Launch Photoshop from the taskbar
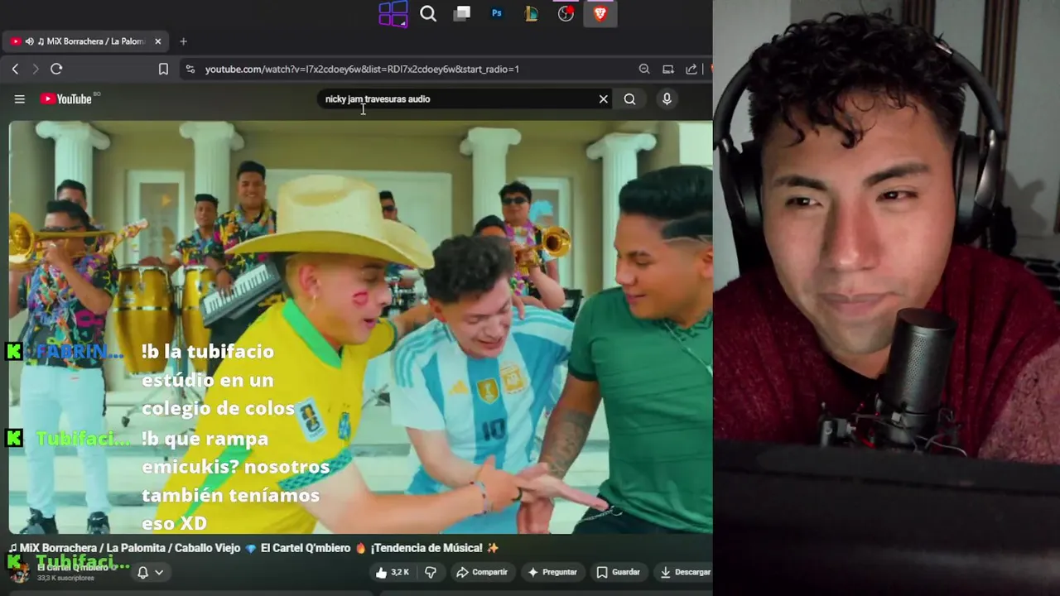The width and height of the screenshot is (1060, 596). click(x=497, y=13)
